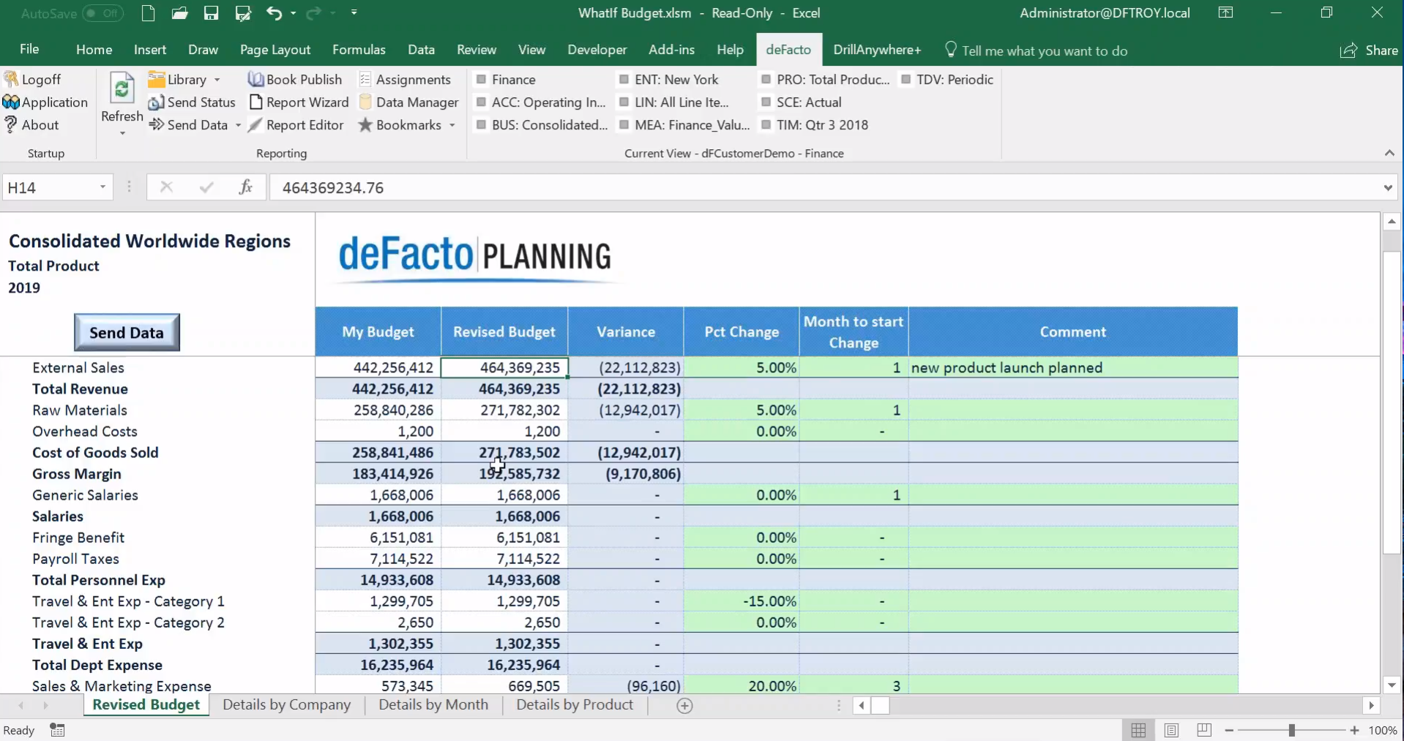
Task: Switch to Page Layout view in status bar
Action: (x=1171, y=730)
